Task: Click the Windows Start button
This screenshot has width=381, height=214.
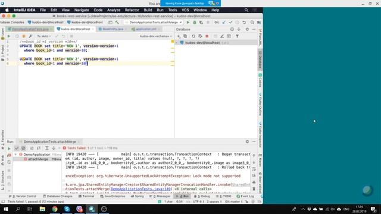Action: click(5, 209)
